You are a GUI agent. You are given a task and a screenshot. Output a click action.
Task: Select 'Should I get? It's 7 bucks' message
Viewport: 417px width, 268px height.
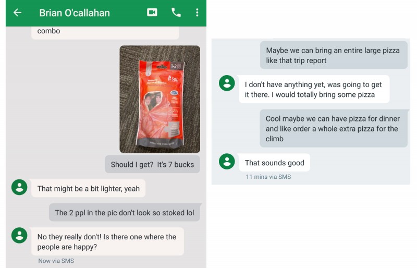tap(152, 164)
